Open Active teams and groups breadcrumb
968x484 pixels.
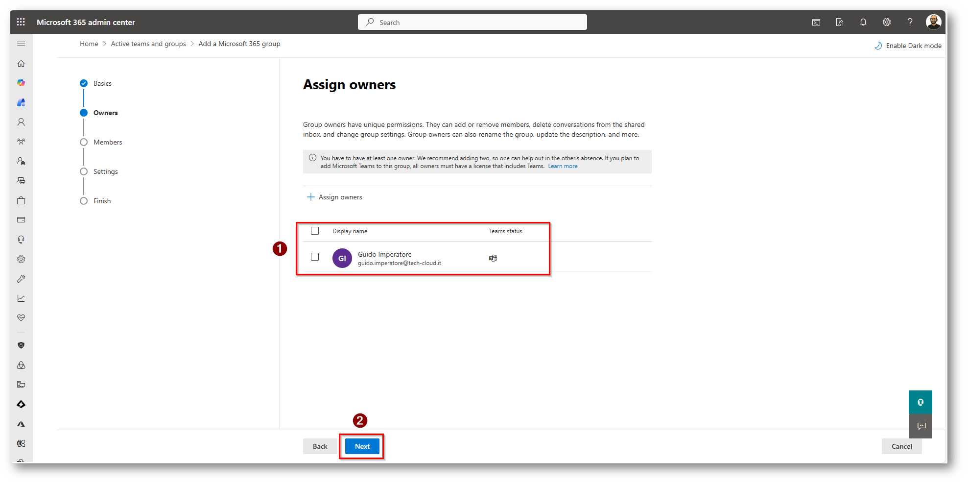coord(148,44)
